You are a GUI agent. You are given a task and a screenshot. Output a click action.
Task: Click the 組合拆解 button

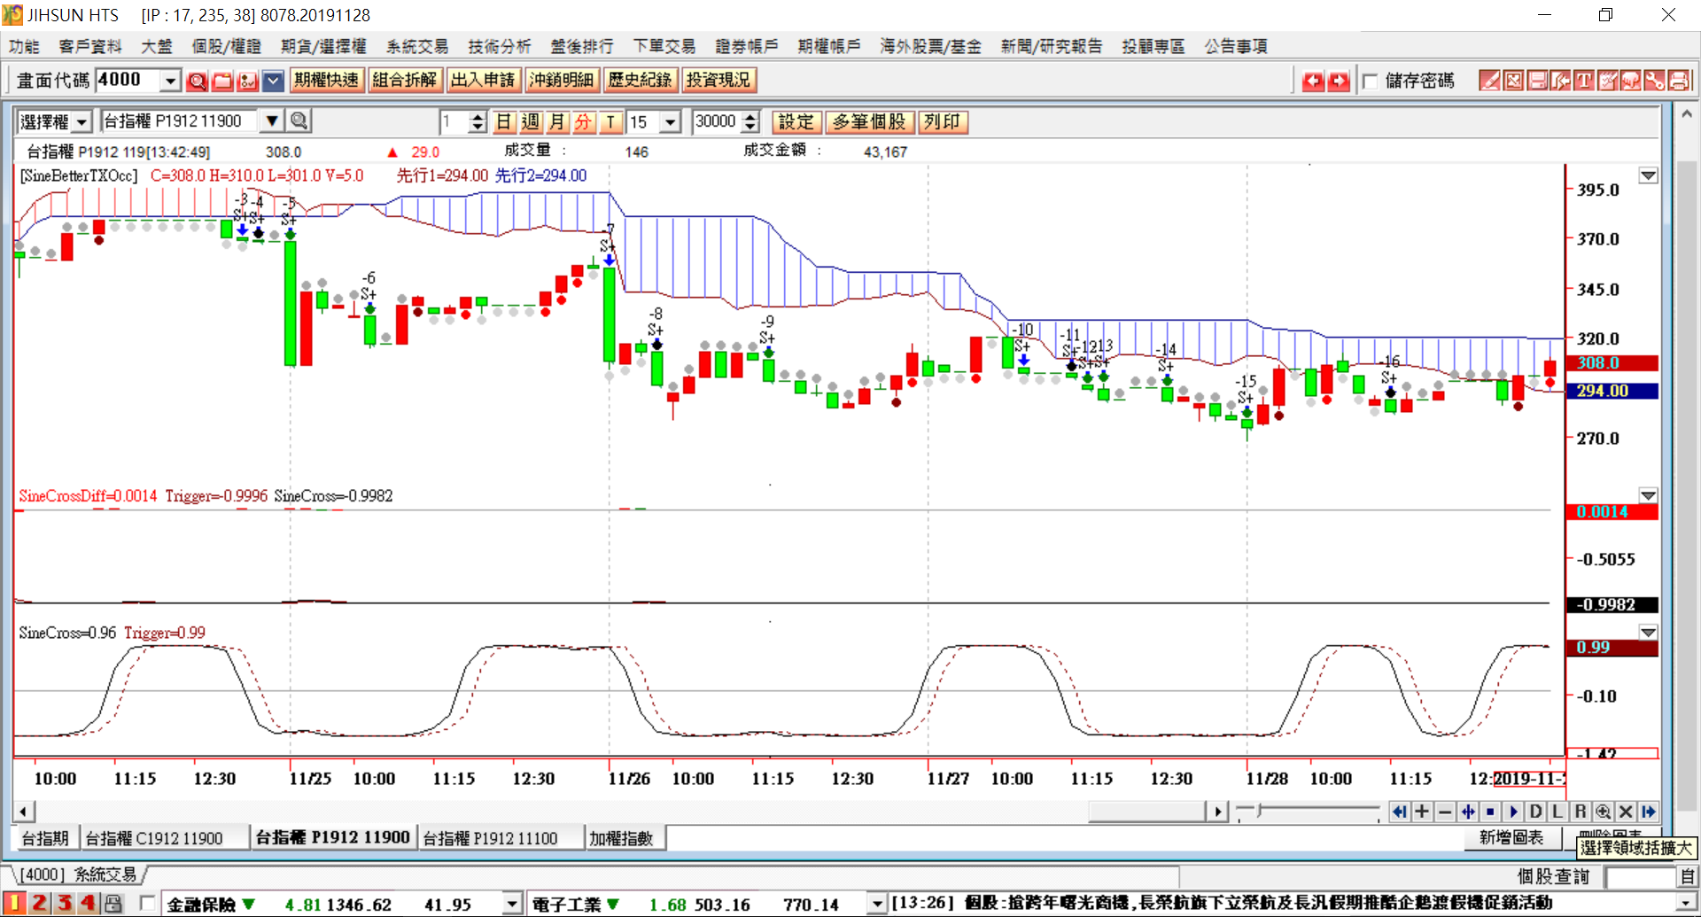pyautogui.click(x=404, y=80)
